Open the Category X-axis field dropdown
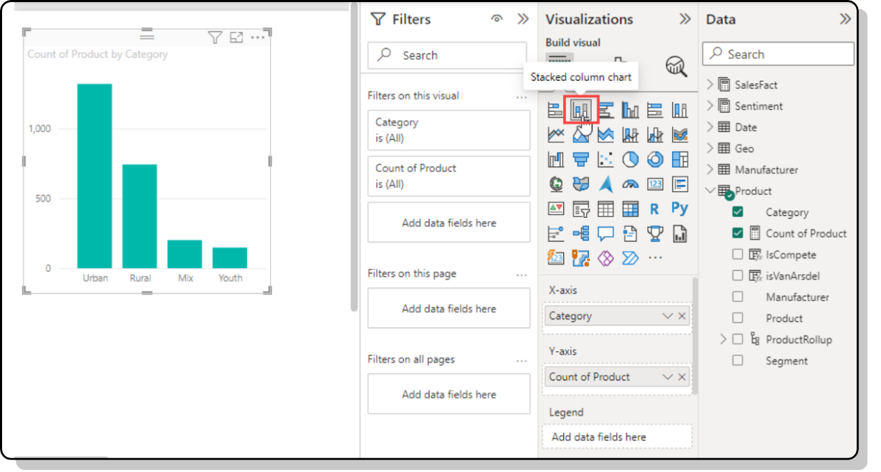881x472 pixels. pos(667,316)
